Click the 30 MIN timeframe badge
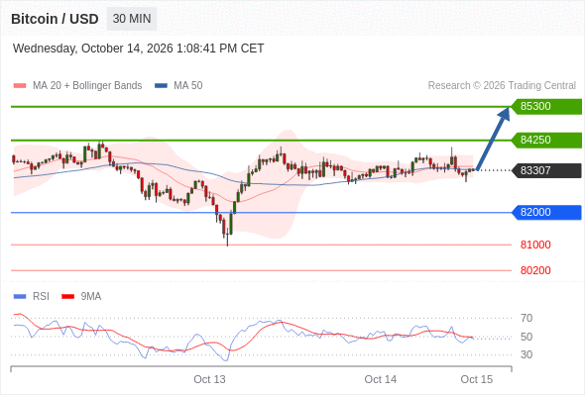The image size is (585, 396). (132, 19)
